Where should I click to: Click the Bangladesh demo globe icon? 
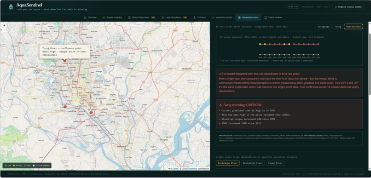239,17
